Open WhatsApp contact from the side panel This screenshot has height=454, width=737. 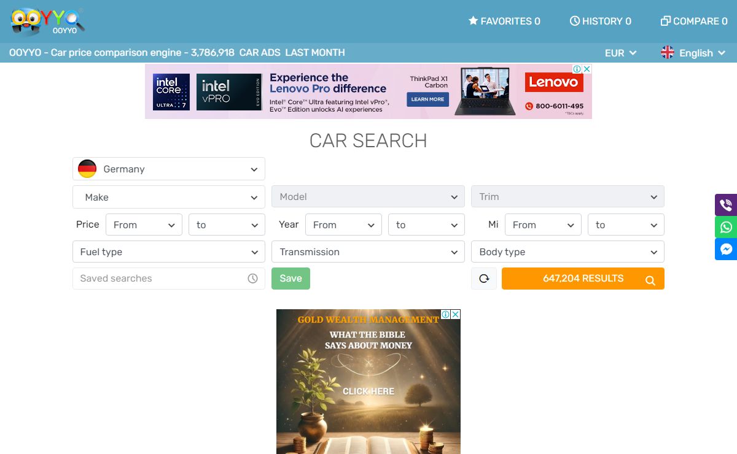[726, 227]
